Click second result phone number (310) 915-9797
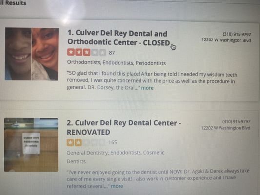The height and width of the screenshot is (195, 260). (x=236, y=122)
